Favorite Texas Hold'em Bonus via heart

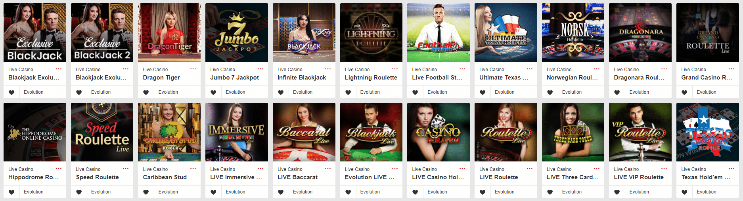pyautogui.click(x=684, y=192)
